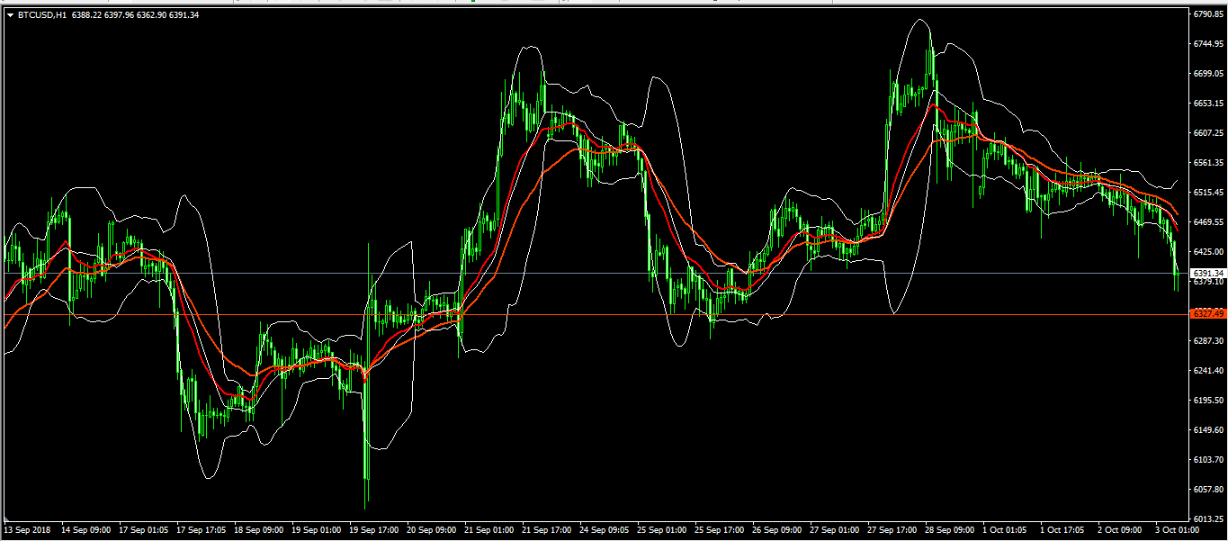Click the BTCUSD,H1 chart symbol label
The height and width of the screenshot is (541, 1228).
41,15
